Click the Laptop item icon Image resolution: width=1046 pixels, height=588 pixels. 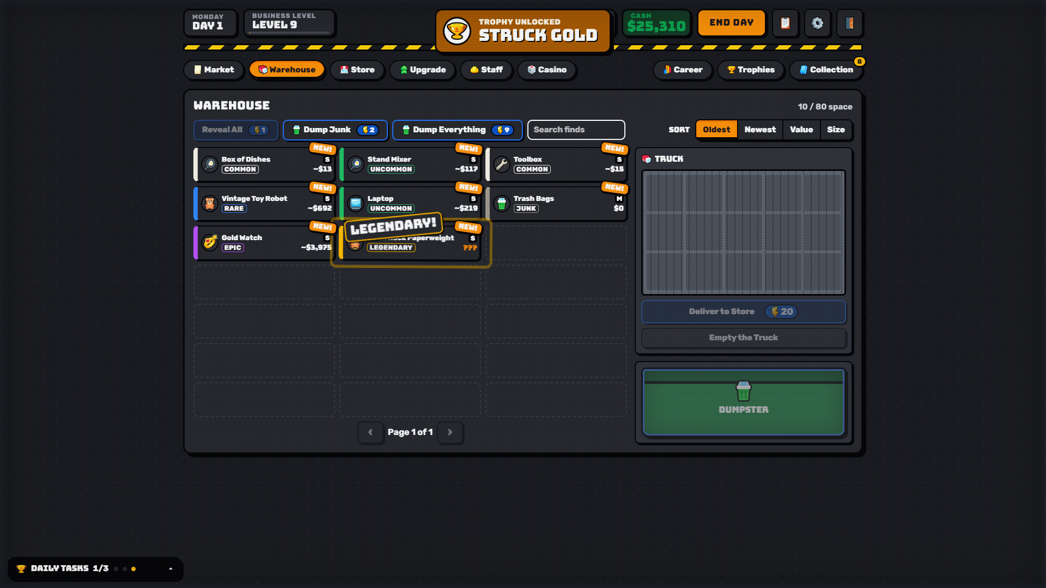tap(356, 203)
